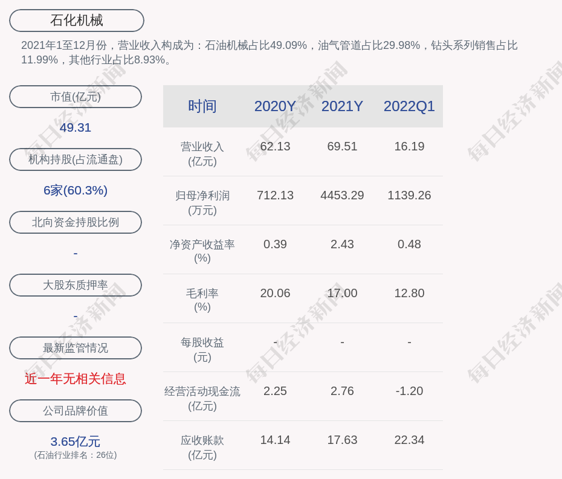Click the 时间 table header
Screen dimensions: 562x479
click(x=202, y=106)
